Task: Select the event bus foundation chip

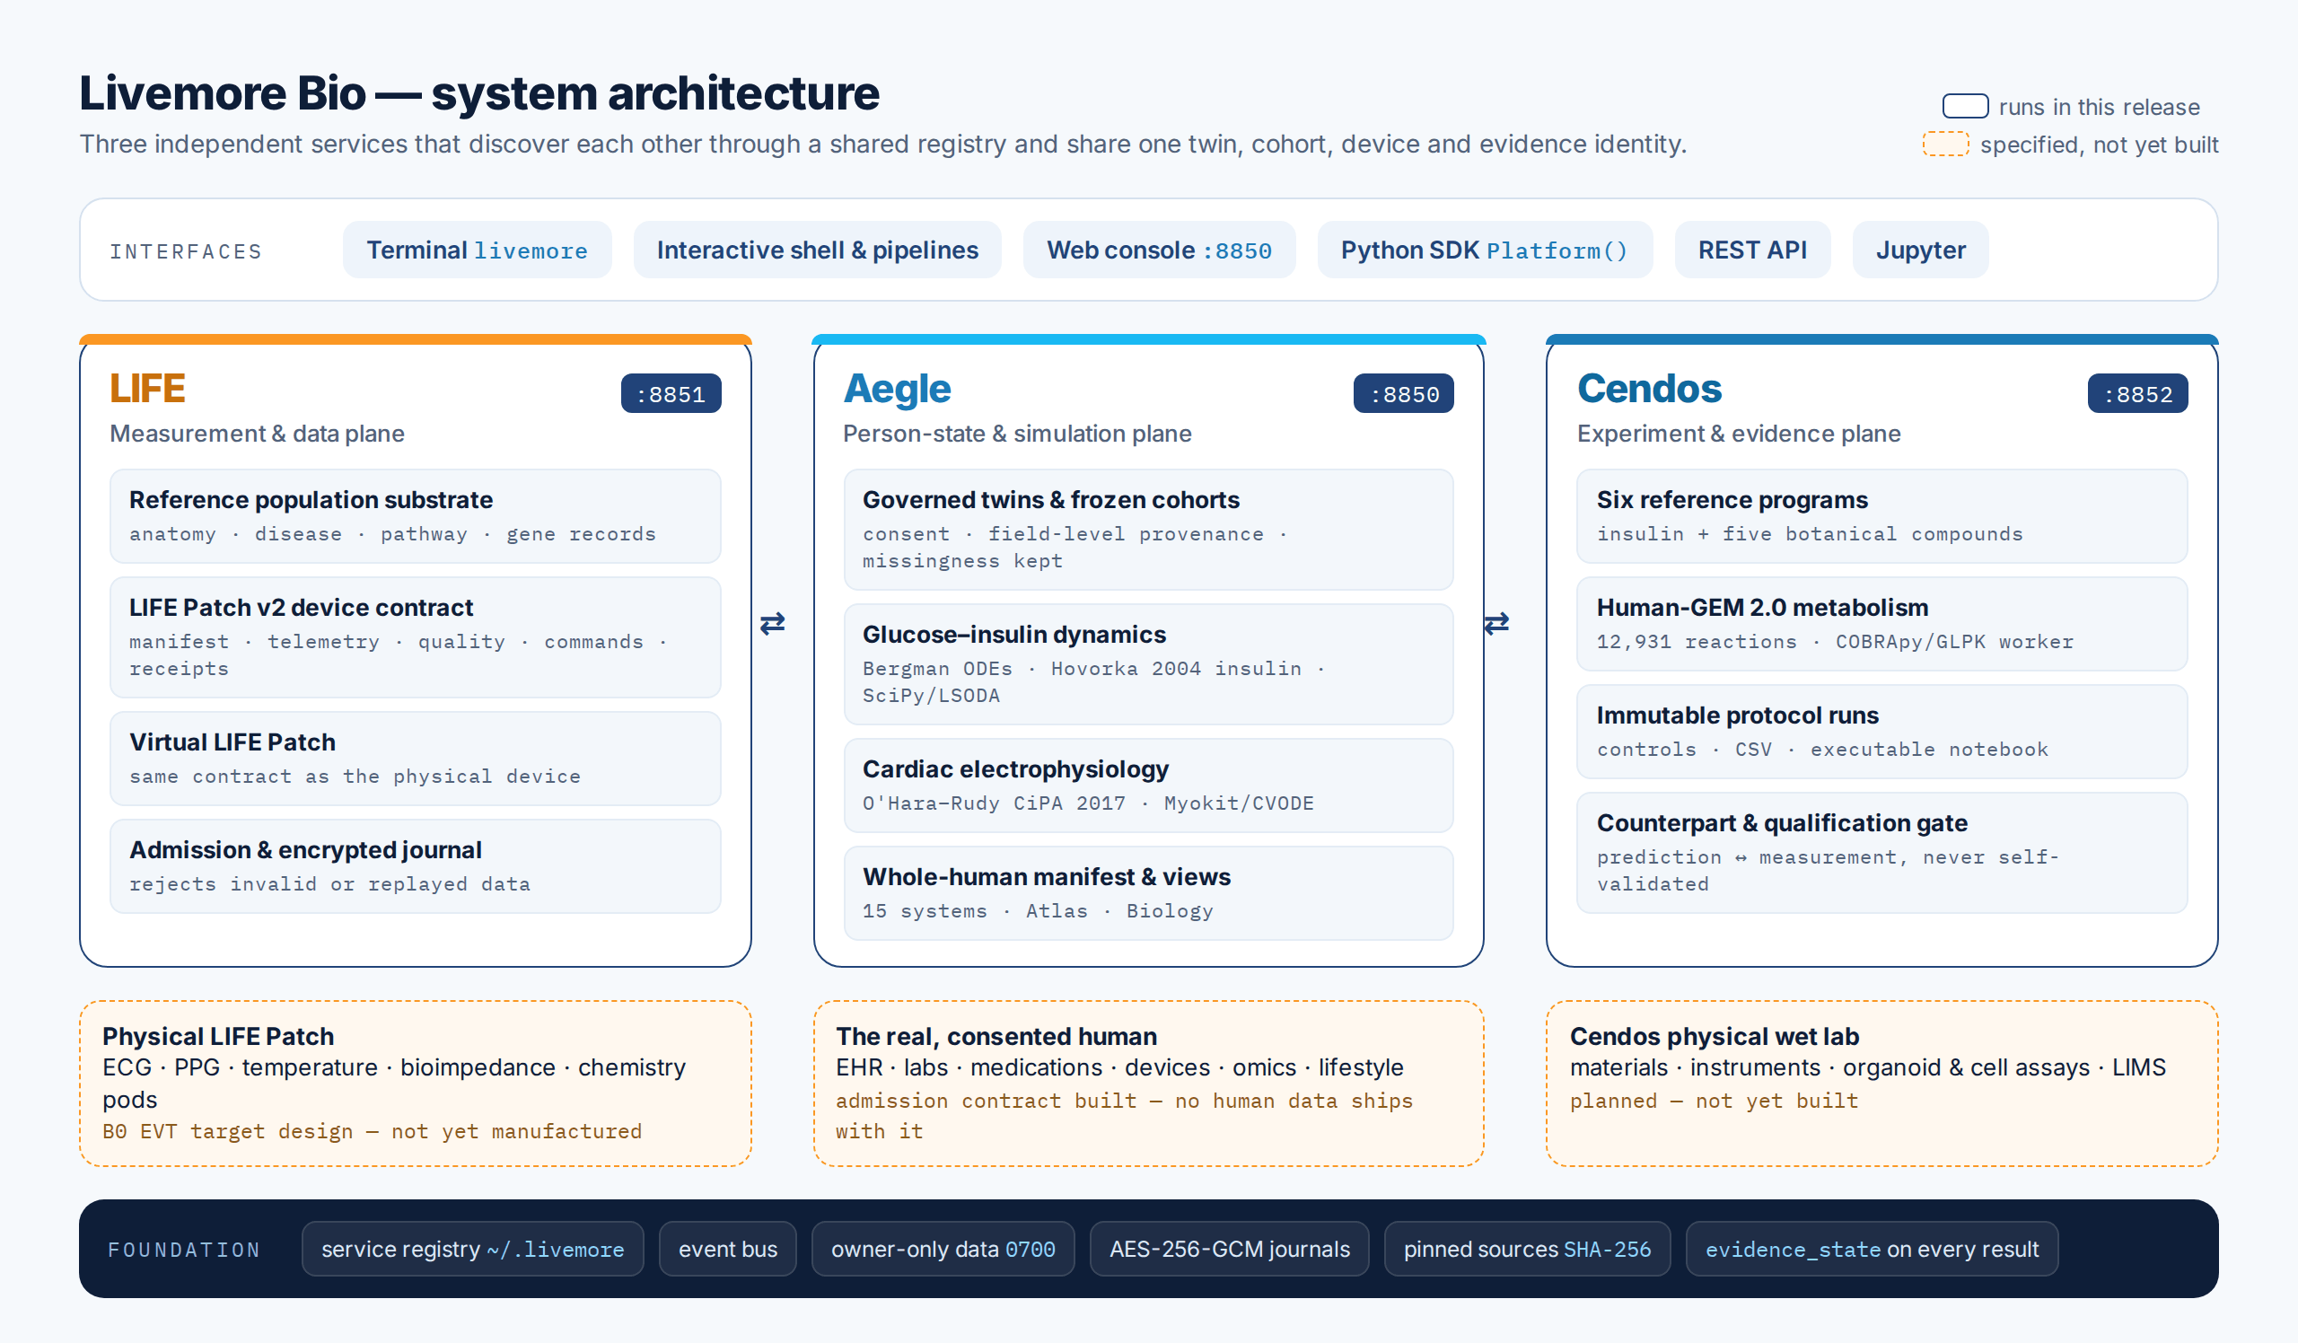Action: tap(728, 1249)
